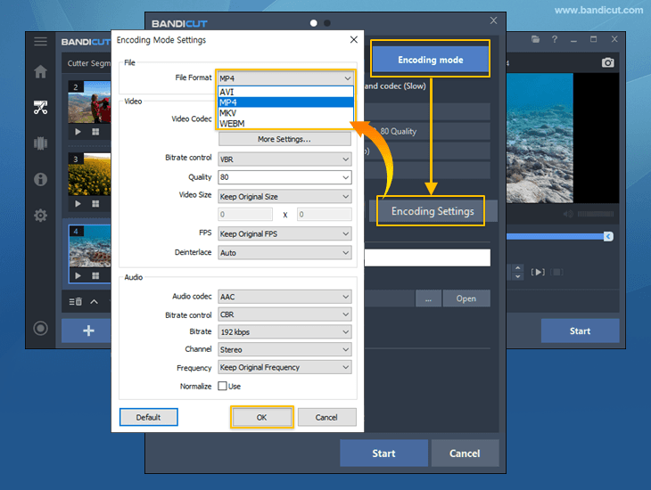Click the video height input field
The width and height of the screenshot is (651, 490).
[x=325, y=215]
